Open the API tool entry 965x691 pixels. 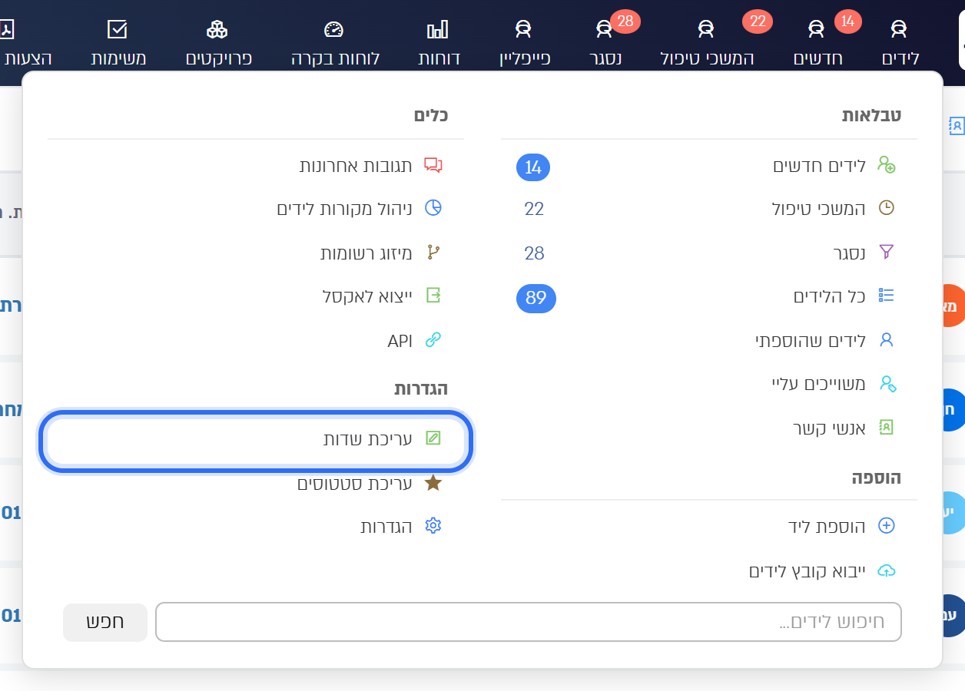click(x=400, y=341)
